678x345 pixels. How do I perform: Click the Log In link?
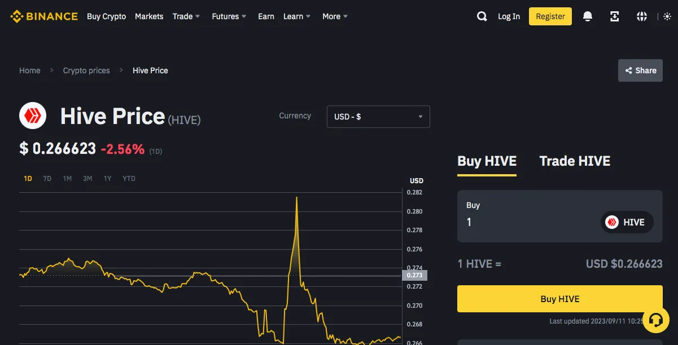tap(509, 16)
